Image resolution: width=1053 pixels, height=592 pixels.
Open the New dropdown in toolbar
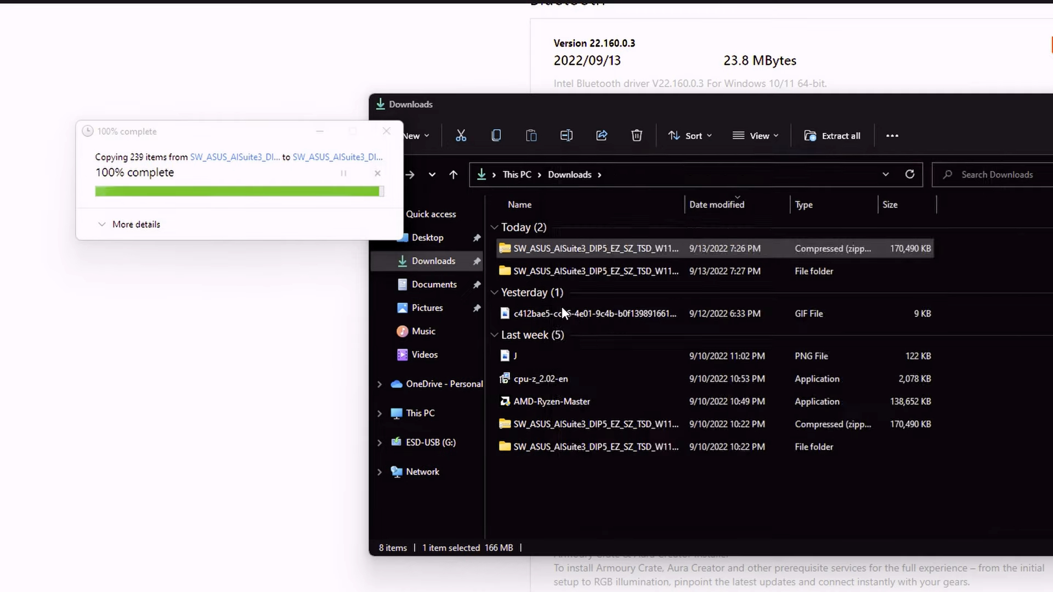(x=417, y=135)
